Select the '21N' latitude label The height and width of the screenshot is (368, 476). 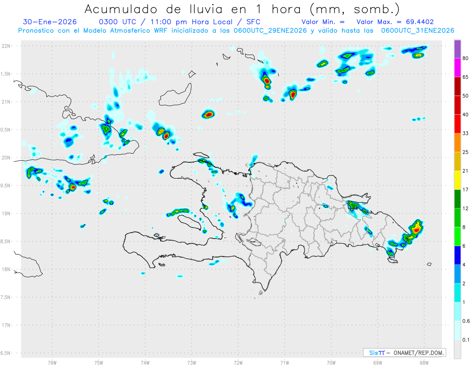tap(6, 102)
